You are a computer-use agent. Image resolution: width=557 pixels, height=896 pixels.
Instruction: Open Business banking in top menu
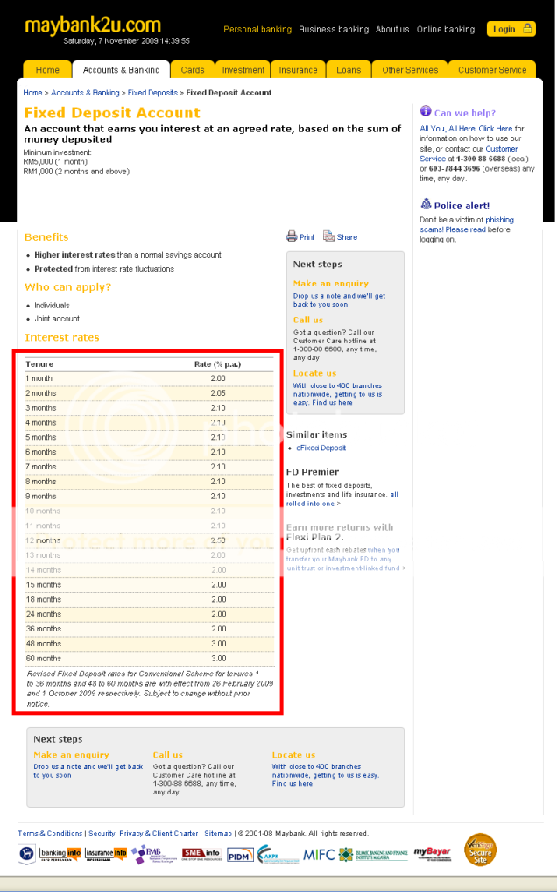(x=334, y=29)
